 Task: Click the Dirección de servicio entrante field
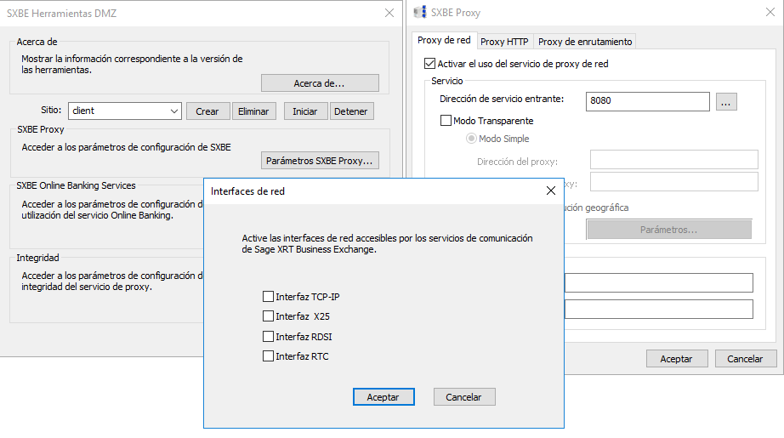tap(647, 101)
